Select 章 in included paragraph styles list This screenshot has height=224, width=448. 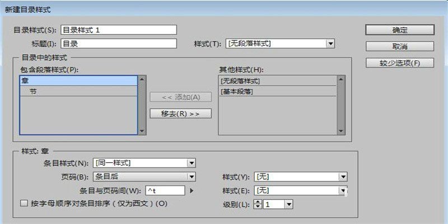coord(78,81)
